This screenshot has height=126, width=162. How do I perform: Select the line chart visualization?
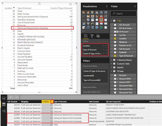coord(84,16)
